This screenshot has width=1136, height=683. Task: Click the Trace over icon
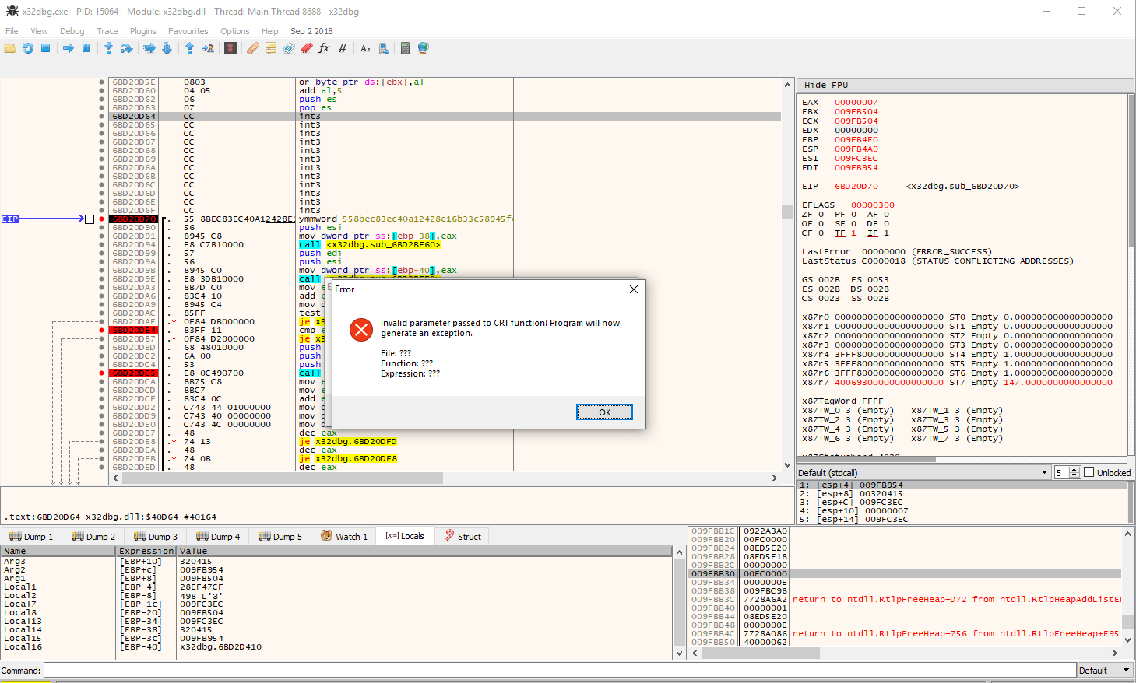pos(167,48)
